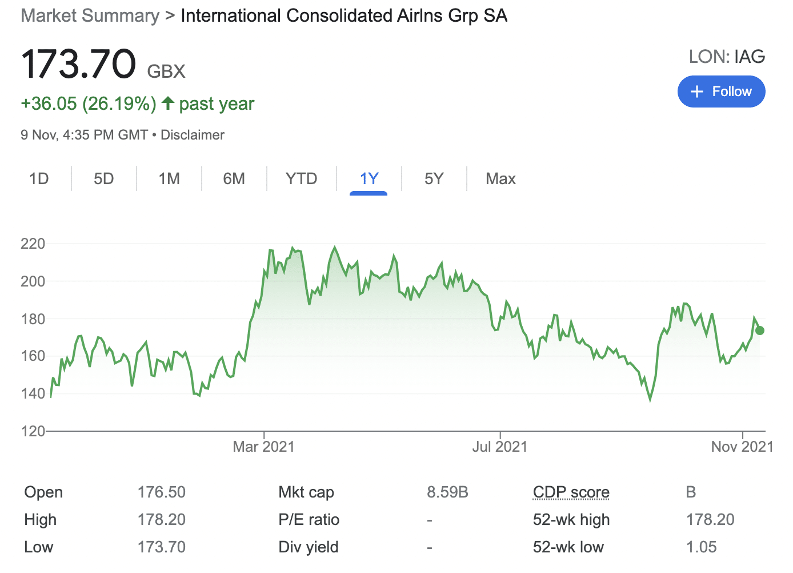
Task: Select the 5D range tab
Action: tap(104, 179)
